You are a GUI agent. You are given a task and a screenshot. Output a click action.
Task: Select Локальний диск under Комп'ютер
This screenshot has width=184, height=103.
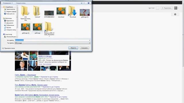pos(10,37)
